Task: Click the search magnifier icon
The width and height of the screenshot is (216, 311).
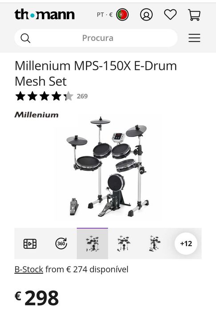Action: [x=25, y=38]
